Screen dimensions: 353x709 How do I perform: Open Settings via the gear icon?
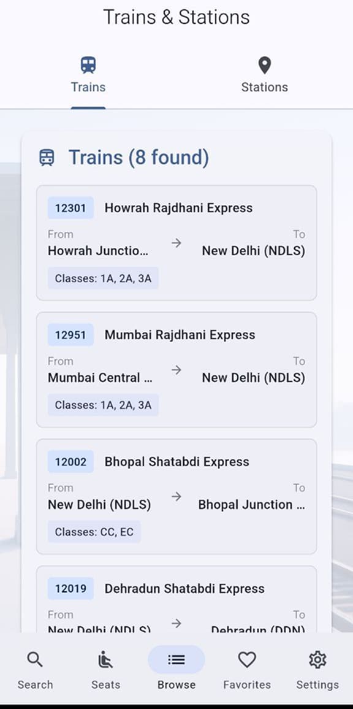[317, 659]
